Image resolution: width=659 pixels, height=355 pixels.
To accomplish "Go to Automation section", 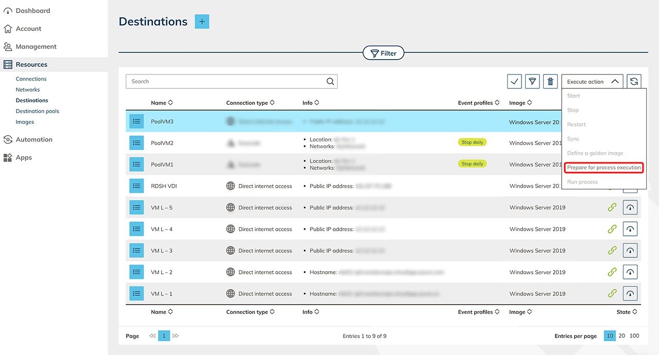I will pos(34,140).
